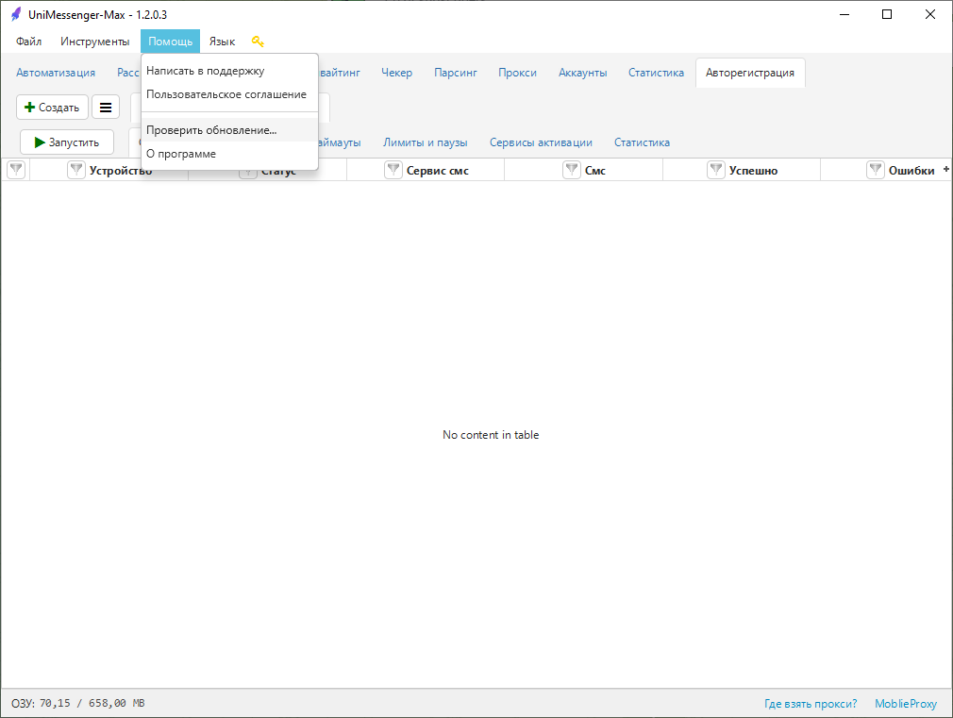Click the filter icon of Устройство column
Viewport: 953px width, 718px height.
pyautogui.click(x=76, y=170)
